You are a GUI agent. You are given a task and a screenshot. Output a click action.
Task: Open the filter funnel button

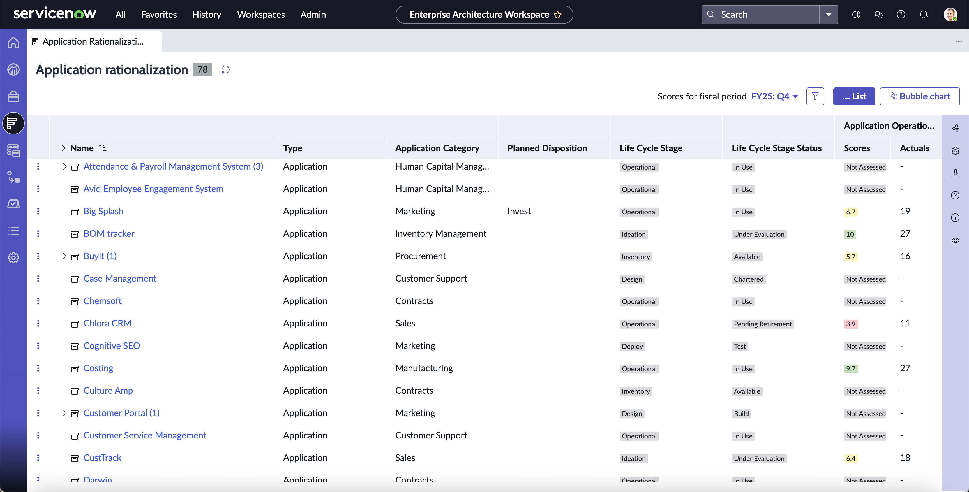point(815,97)
